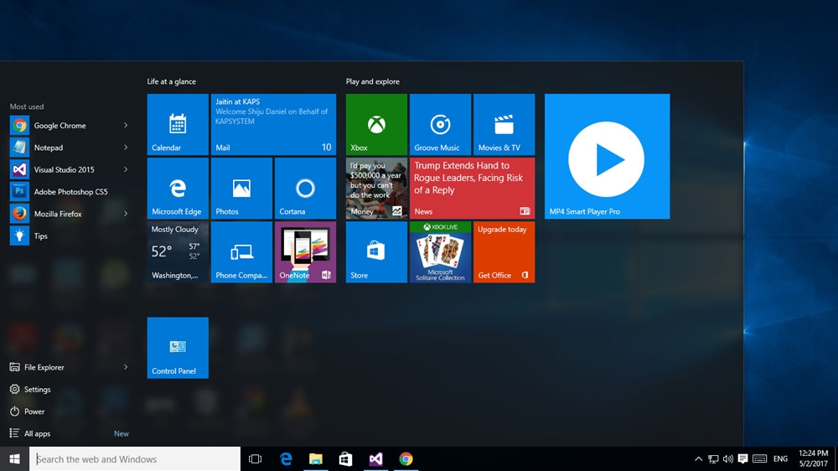Expand Google Chrome jump list arrow
The image size is (838, 471).
coord(126,125)
